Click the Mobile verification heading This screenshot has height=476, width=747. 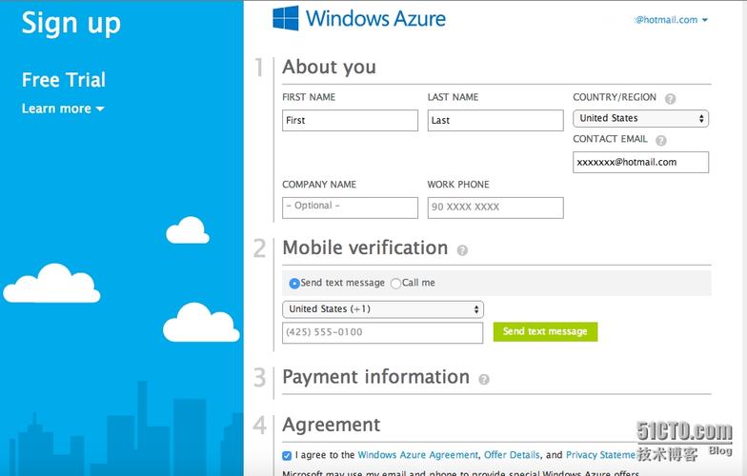tap(365, 248)
